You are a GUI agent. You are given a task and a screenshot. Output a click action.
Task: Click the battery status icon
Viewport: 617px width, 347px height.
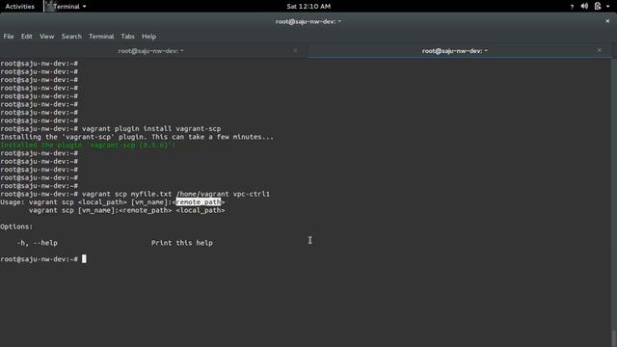tap(598, 7)
